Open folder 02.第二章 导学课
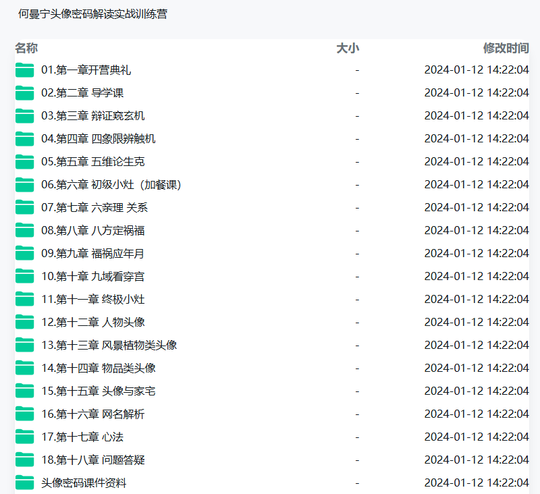Screen dimensions: 540x494 82,93
